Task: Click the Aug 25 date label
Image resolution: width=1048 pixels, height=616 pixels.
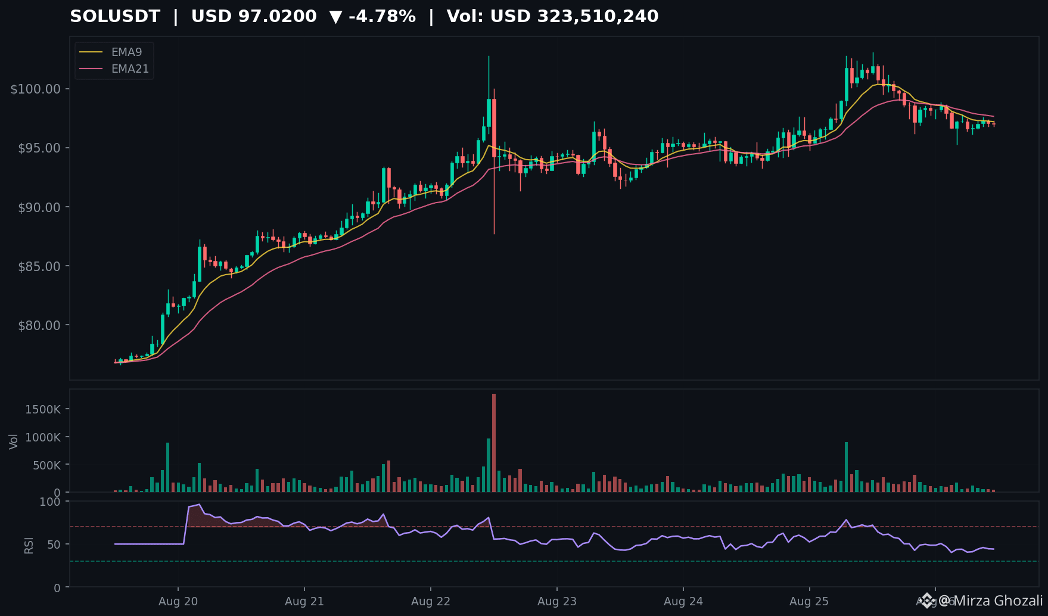Action: (x=809, y=601)
